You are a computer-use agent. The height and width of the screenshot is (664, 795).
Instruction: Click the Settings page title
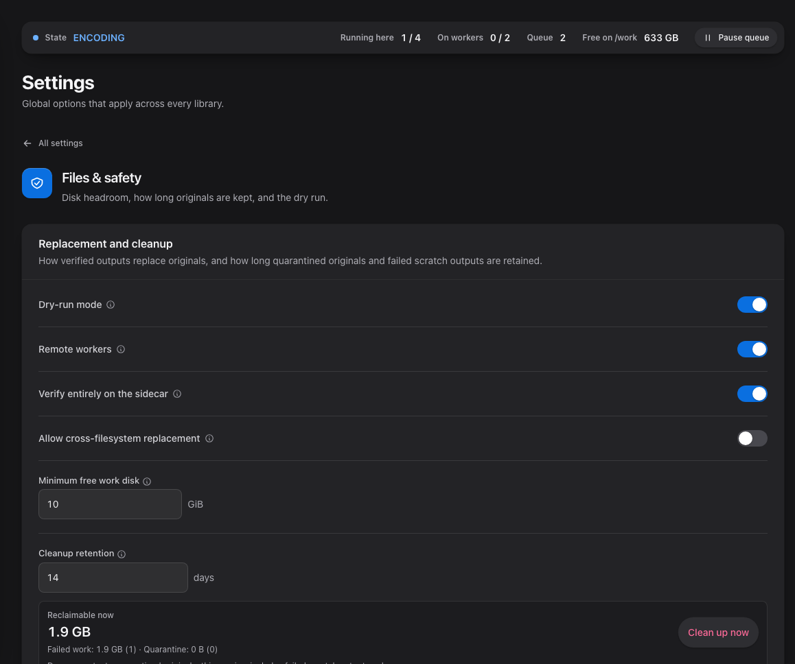(x=58, y=82)
